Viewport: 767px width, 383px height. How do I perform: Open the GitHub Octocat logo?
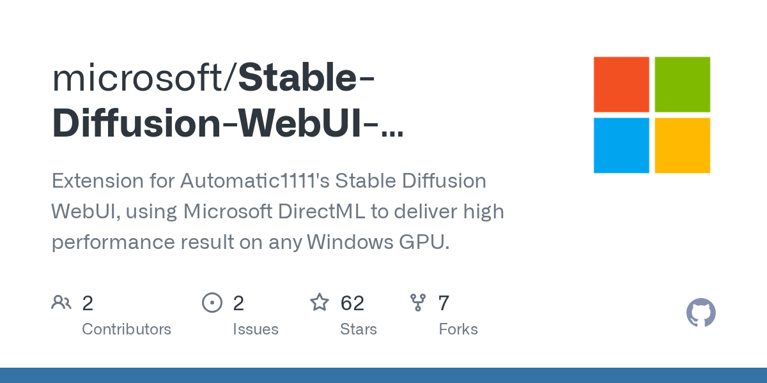pyautogui.click(x=701, y=313)
